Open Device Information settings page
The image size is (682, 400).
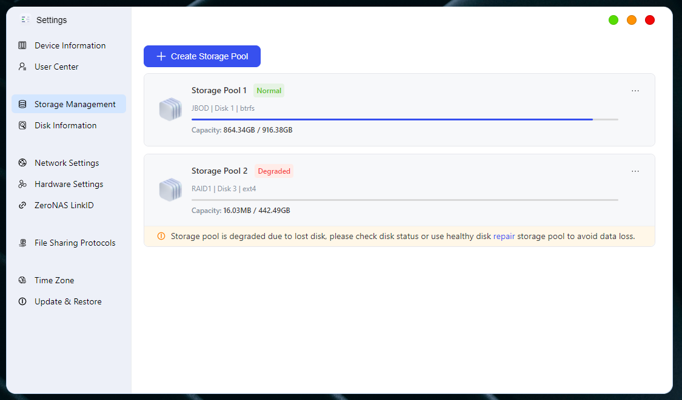(x=69, y=45)
